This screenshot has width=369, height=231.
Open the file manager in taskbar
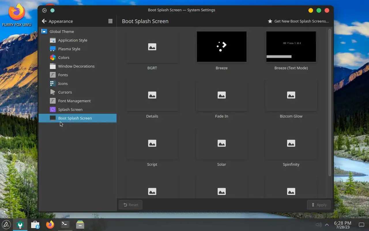(80, 224)
